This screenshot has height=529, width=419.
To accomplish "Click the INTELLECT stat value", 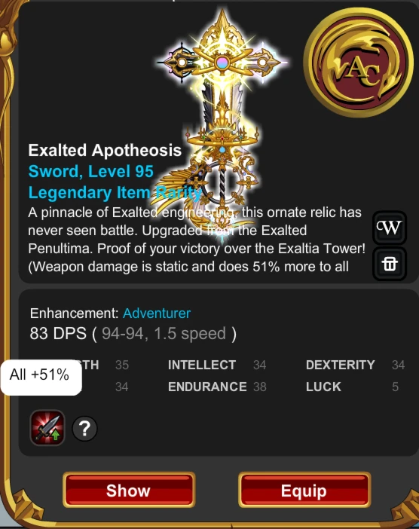I will coord(259,365).
